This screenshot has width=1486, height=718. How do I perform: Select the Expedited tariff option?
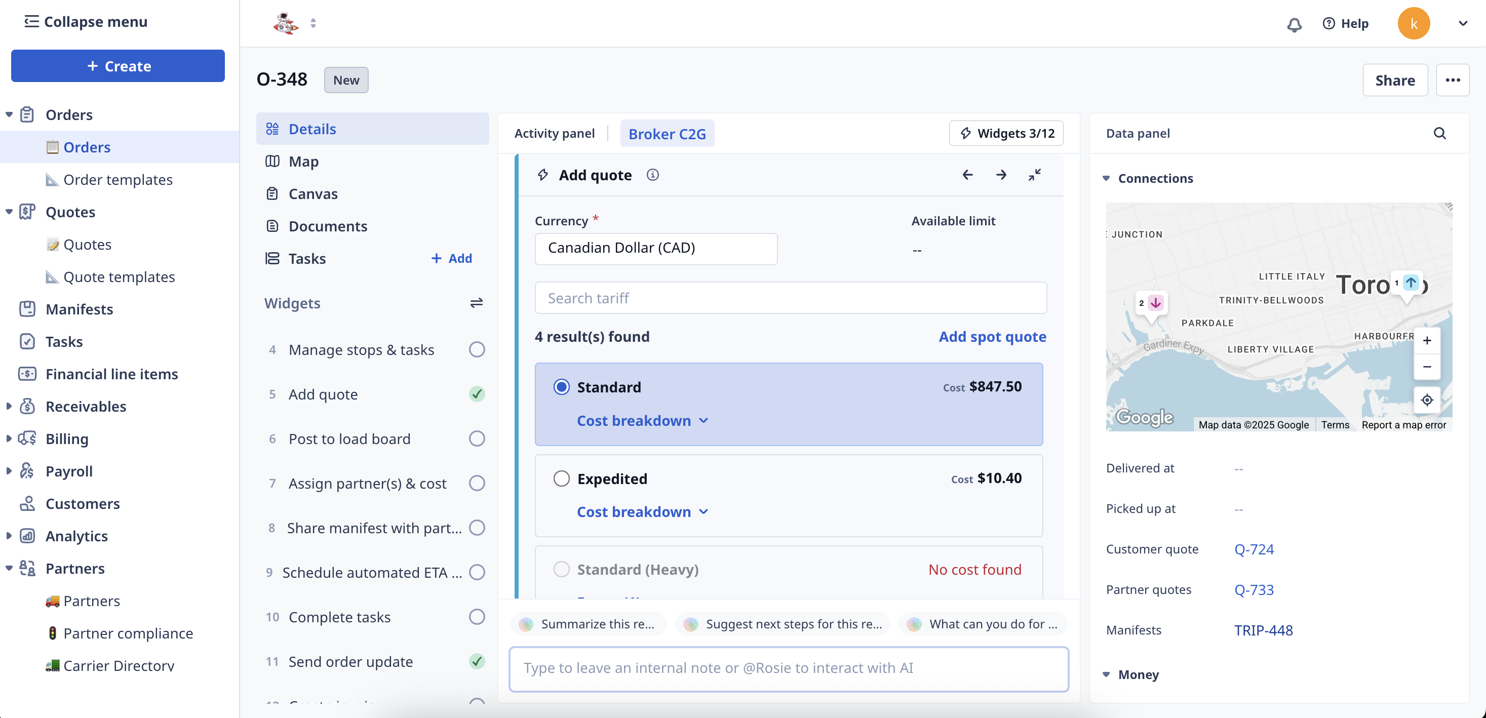point(561,478)
